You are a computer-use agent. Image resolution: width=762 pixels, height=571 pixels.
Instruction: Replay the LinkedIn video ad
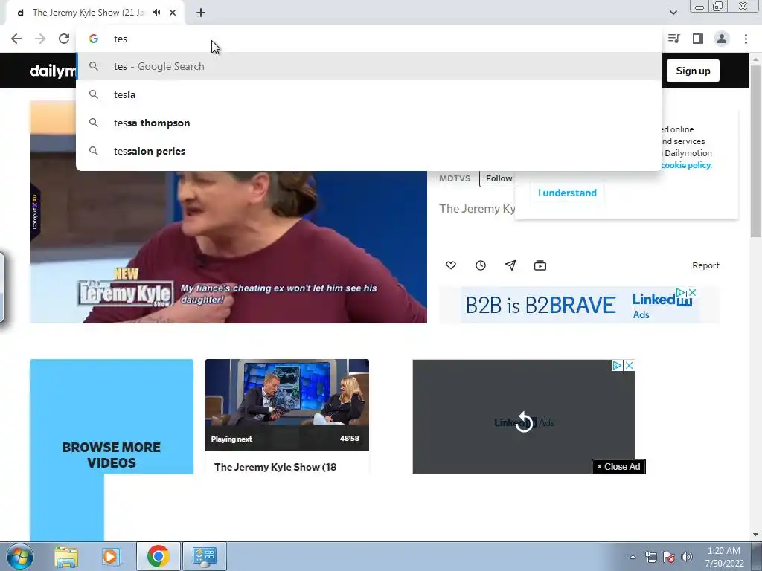point(524,422)
